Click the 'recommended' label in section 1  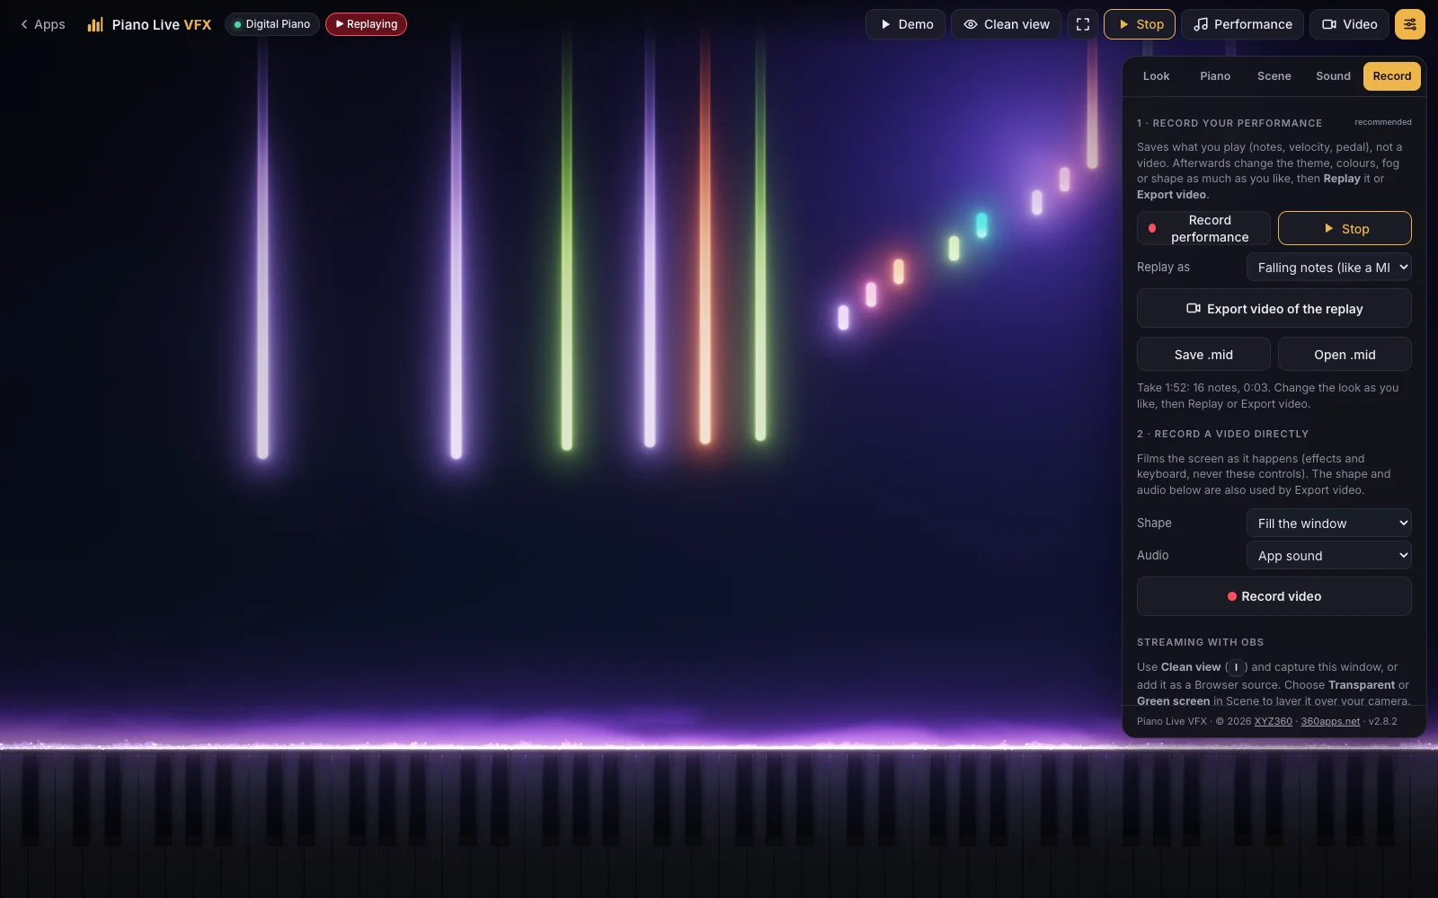[1383, 122]
